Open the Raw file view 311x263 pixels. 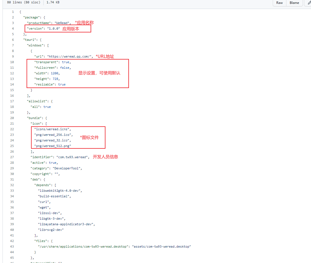coord(279,3)
